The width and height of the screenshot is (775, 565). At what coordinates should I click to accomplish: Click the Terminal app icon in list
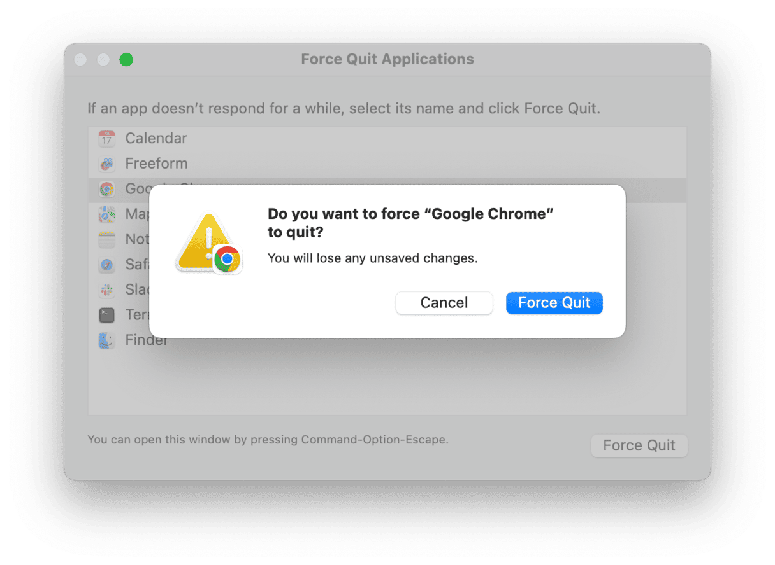point(106,315)
